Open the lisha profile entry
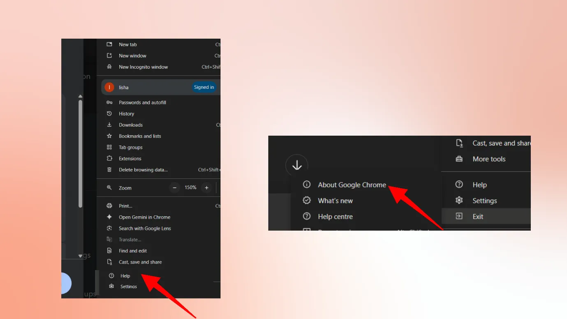 (161, 87)
